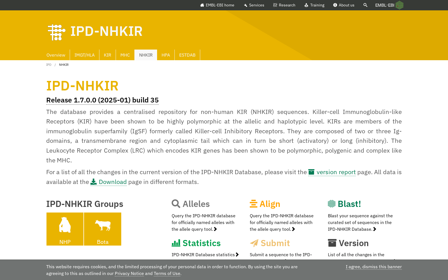Click the Align lines icon

[x=253, y=204]
